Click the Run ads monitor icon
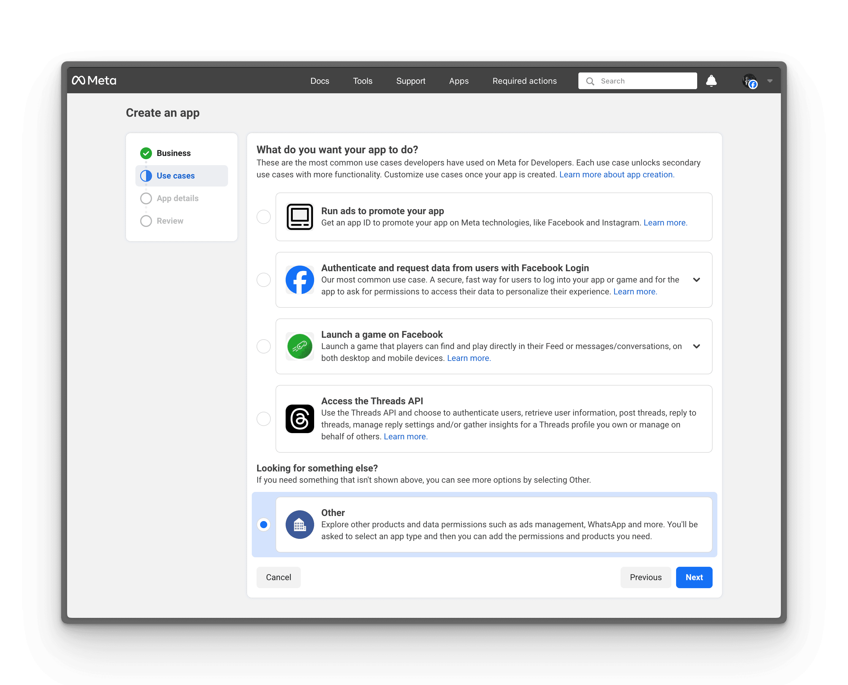The width and height of the screenshot is (848, 685). 300,217
